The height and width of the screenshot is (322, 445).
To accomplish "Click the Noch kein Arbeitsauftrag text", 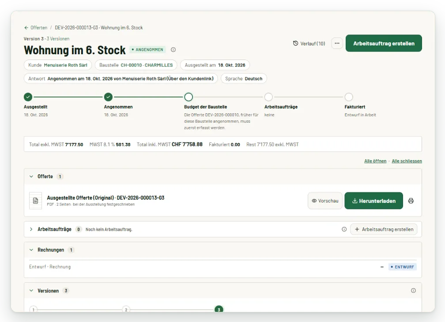I will click(x=109, y=229).
